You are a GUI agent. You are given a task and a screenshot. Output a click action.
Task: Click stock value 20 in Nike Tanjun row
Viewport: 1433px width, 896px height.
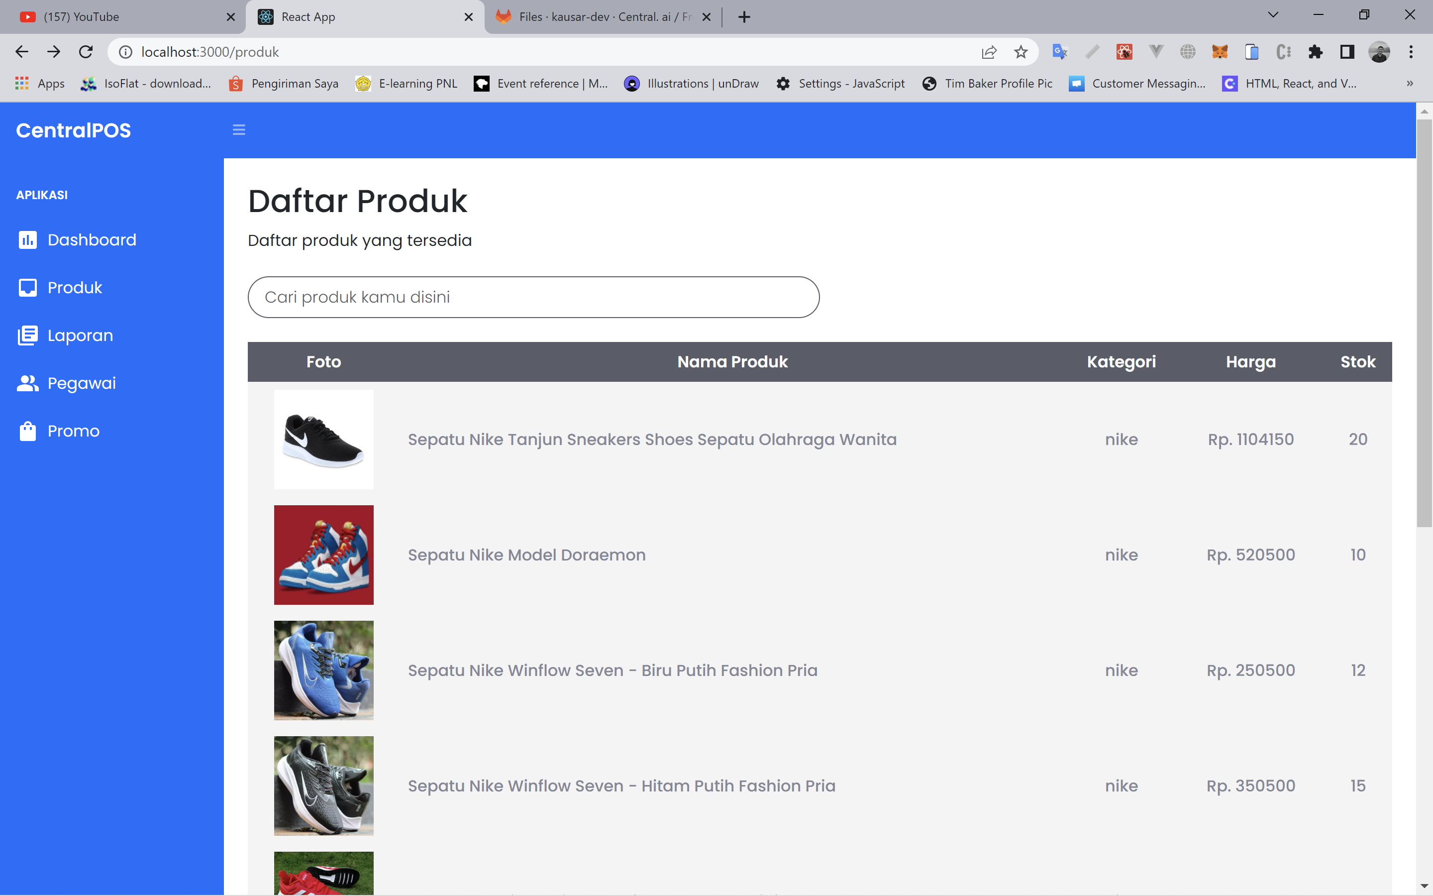pos(1358,439)
